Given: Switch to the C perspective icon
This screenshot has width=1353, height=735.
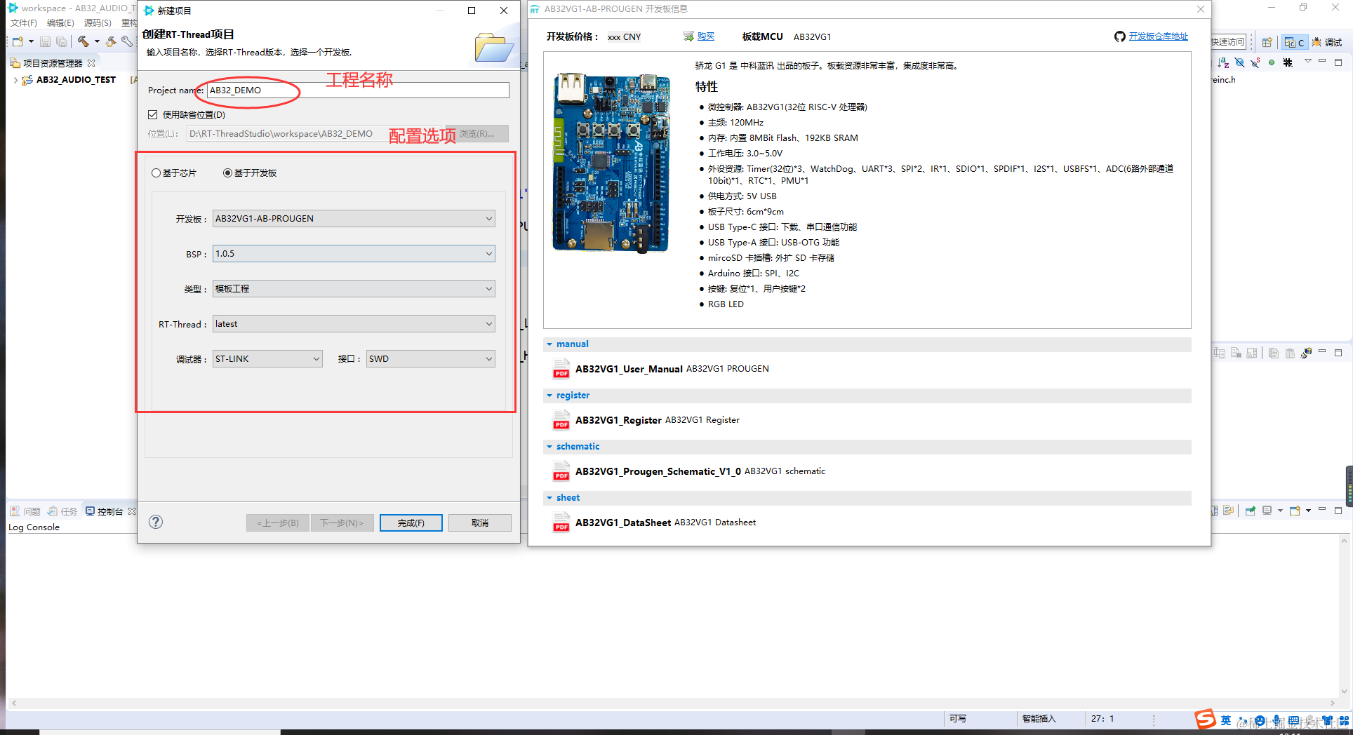Looking at the screenshot, I should tap(1294, 42).
